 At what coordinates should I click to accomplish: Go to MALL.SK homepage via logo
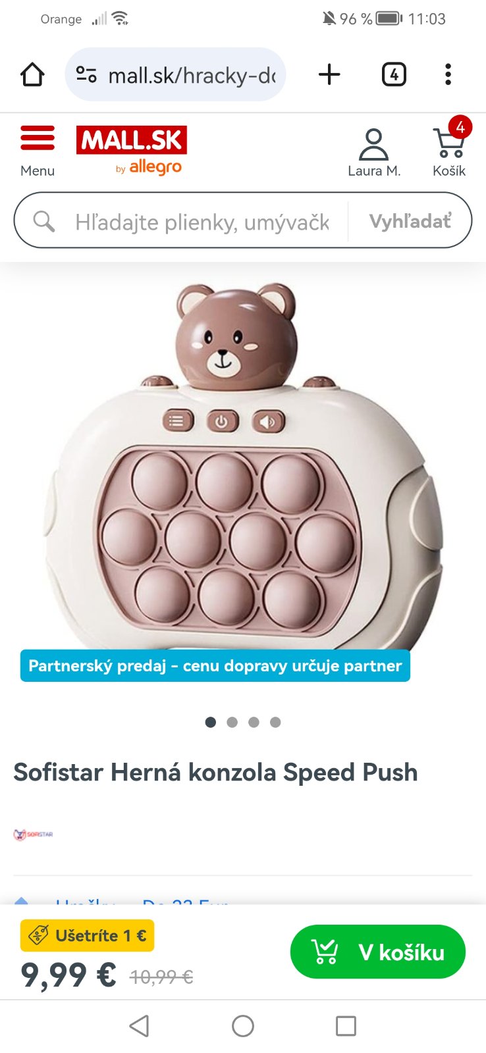tap(132, 150)
